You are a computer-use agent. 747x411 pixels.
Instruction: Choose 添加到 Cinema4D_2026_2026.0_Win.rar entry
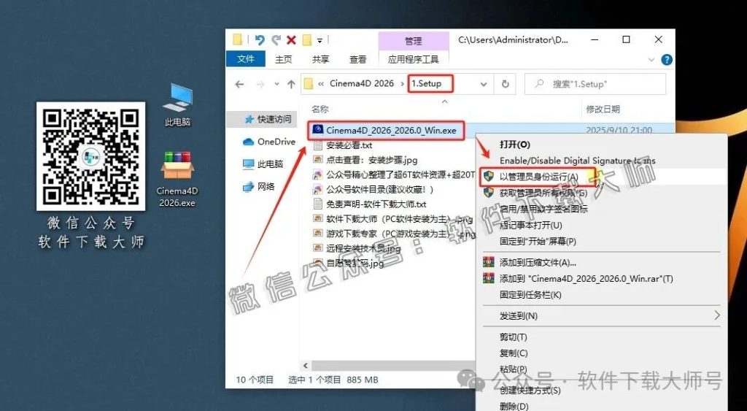click(586, 278)
